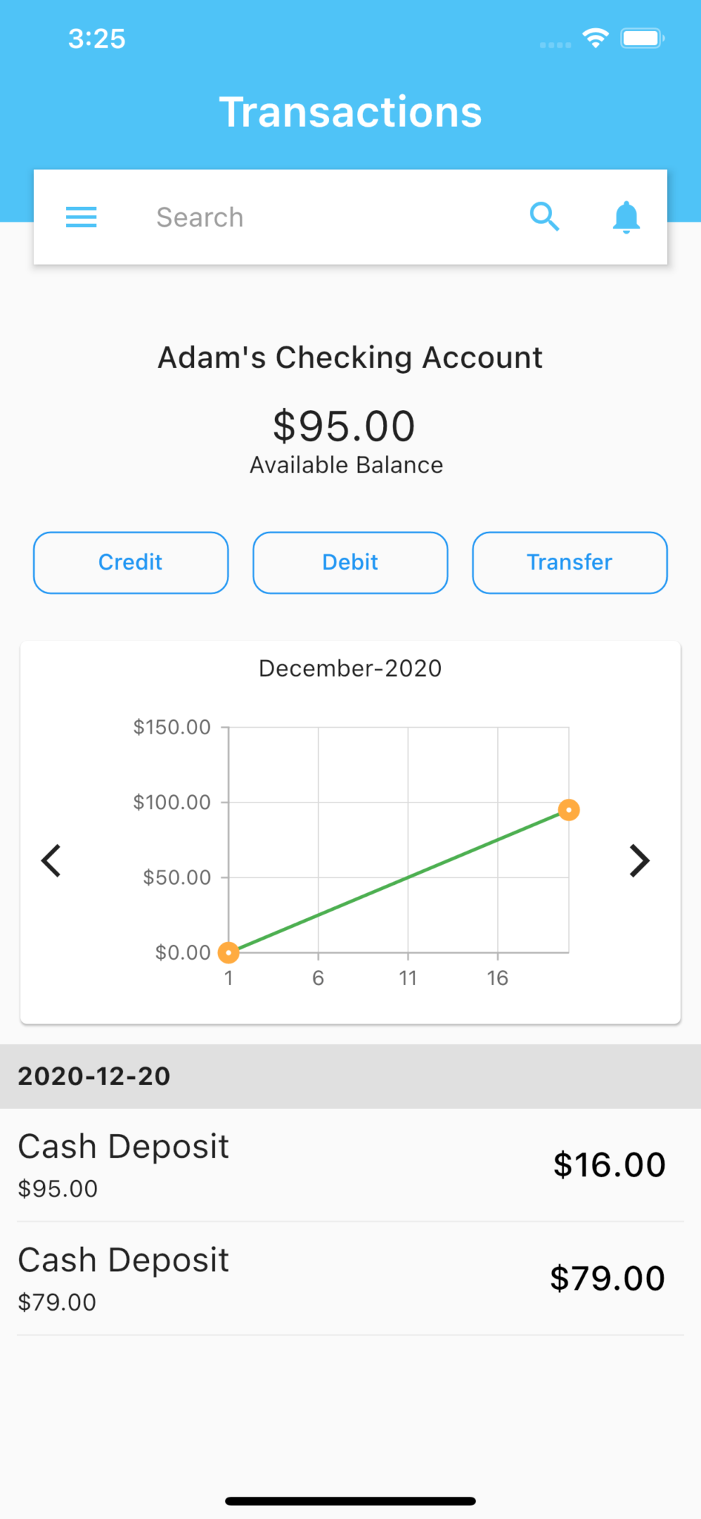The image size is (701, 1519).
Task: Tap the Wi-Fi status icon
Action: point(596,38)
